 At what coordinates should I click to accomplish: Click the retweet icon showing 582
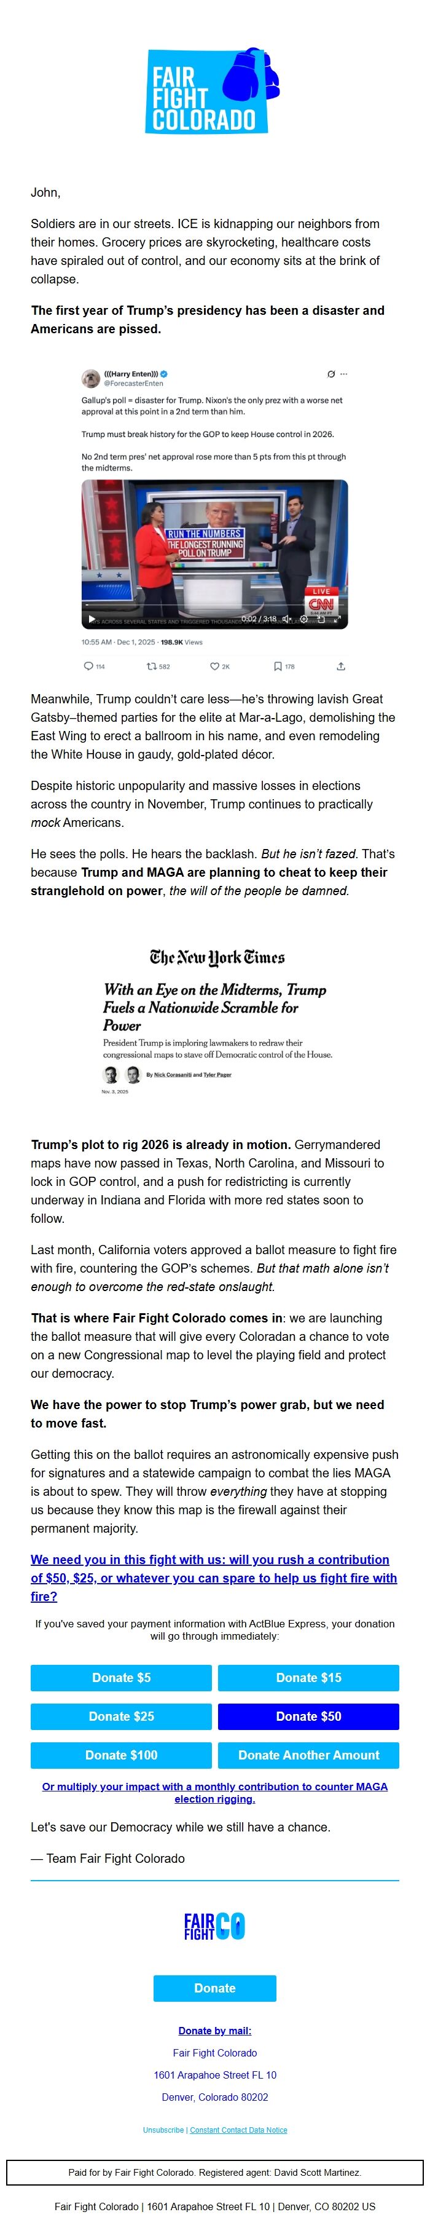pos(151,667)
